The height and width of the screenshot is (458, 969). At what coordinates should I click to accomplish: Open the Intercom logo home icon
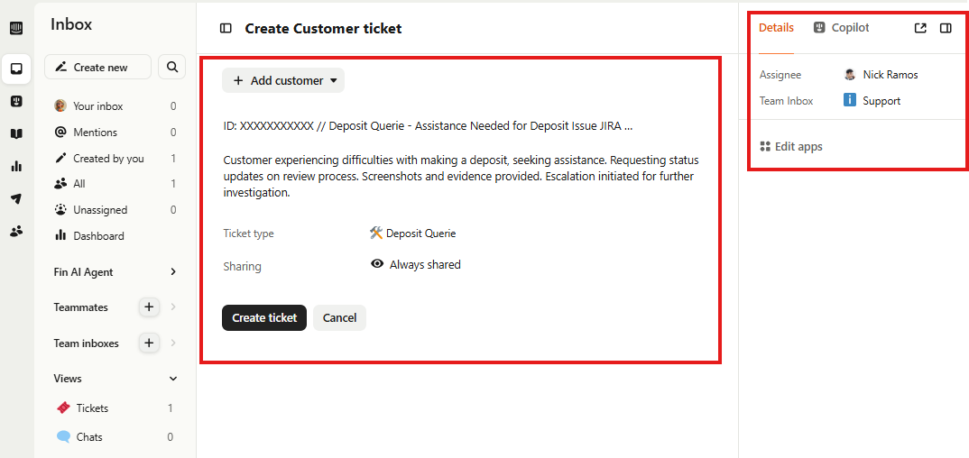(x=16, y=28)
